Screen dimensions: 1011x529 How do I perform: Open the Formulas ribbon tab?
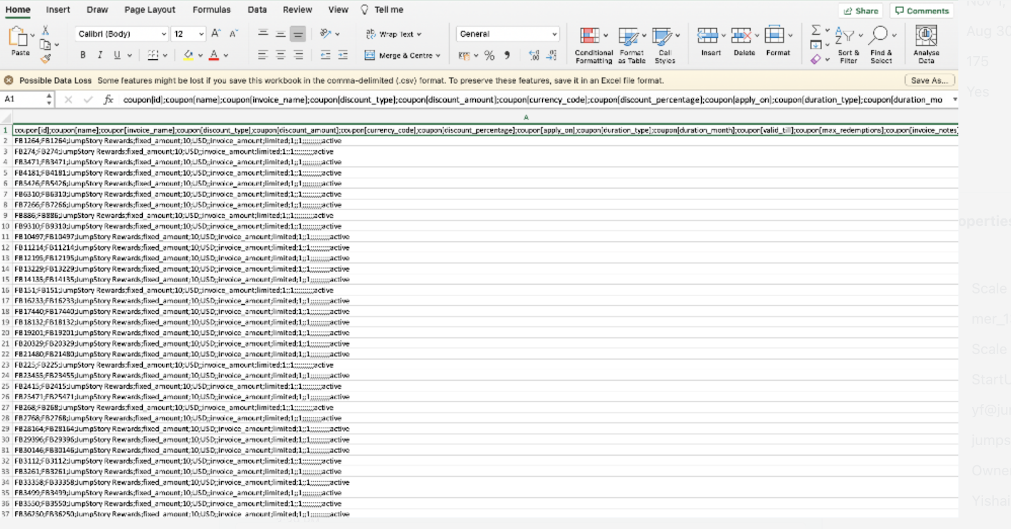click(x=212, y=9)
